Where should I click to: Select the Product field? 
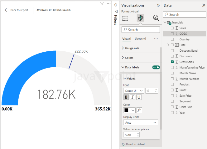point(185,85)
